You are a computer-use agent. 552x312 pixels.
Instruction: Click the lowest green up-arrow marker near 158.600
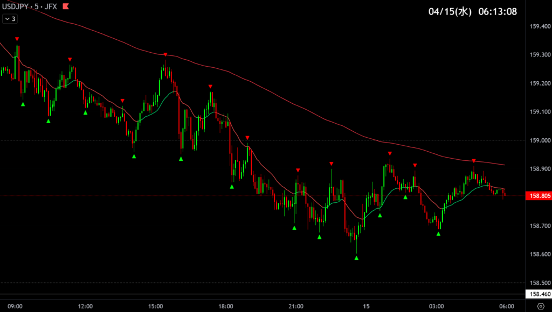[356, 258]
